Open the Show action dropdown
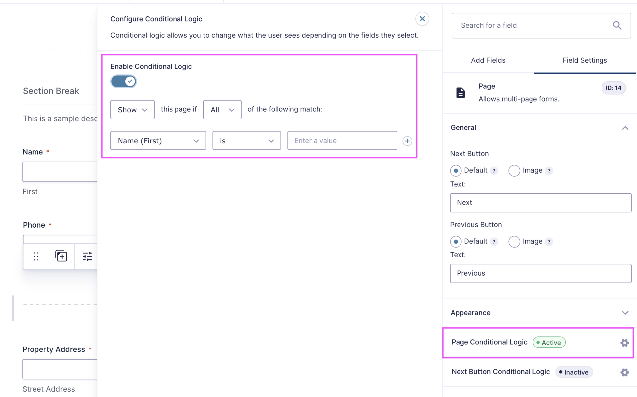 (x=132, y=110)
